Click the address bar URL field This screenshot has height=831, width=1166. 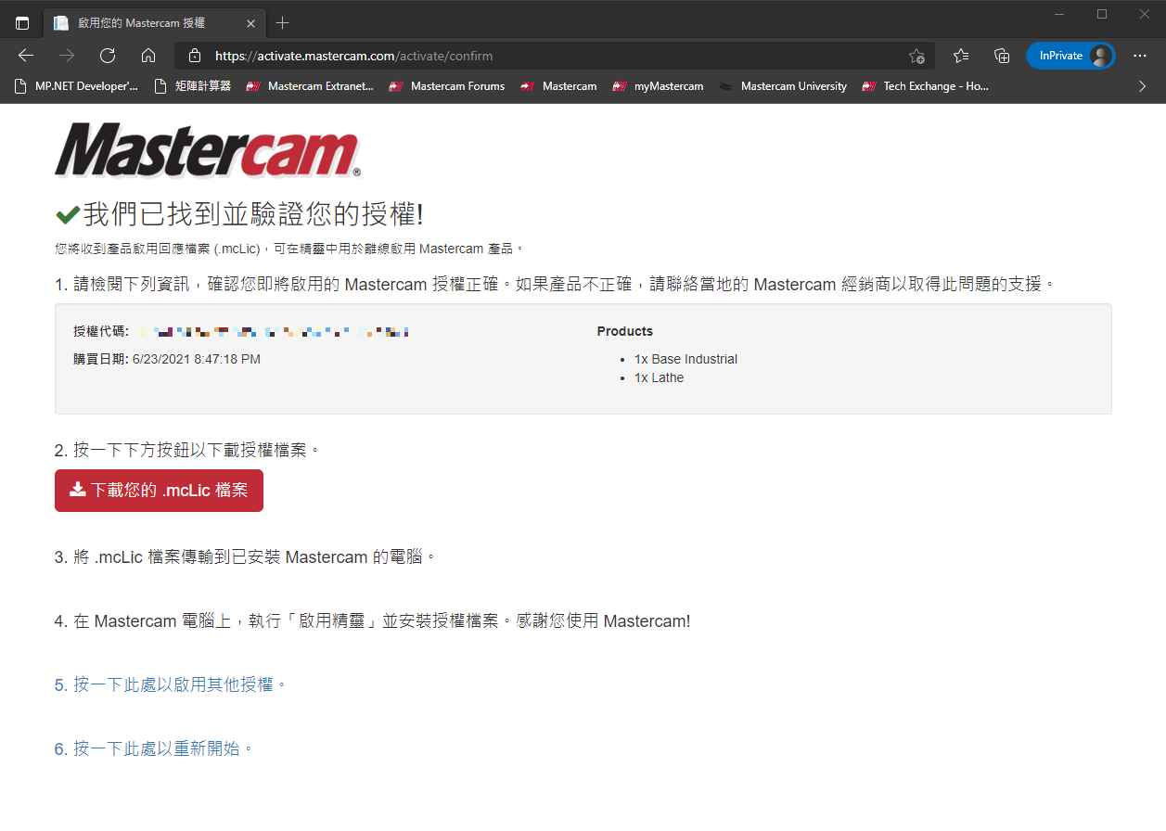tap(557, 56)
